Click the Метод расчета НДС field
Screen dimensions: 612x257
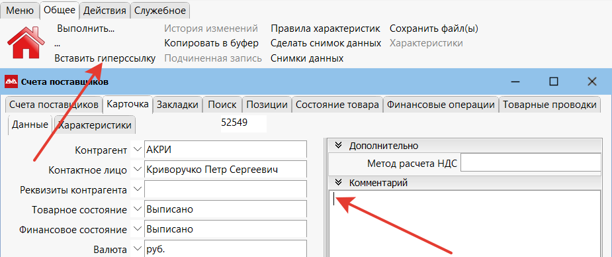click(531, 162)
